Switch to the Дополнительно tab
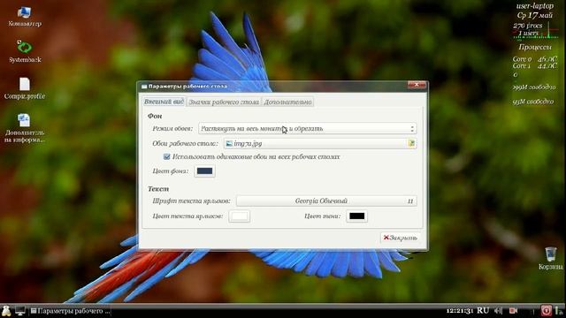The width and height of the screenshot is (566, 318). click(x=287, y=102)
